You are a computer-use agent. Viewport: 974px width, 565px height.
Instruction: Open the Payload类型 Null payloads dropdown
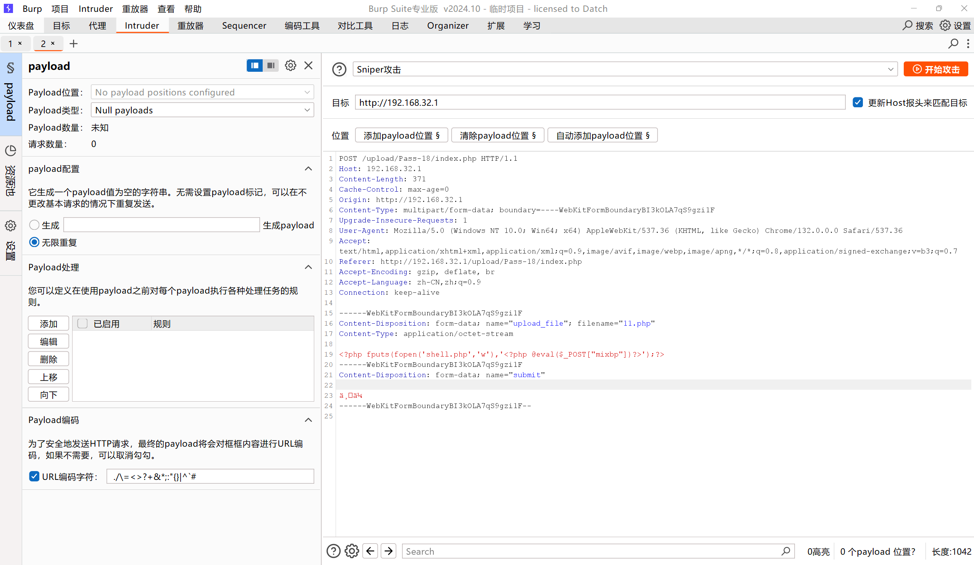202,110
